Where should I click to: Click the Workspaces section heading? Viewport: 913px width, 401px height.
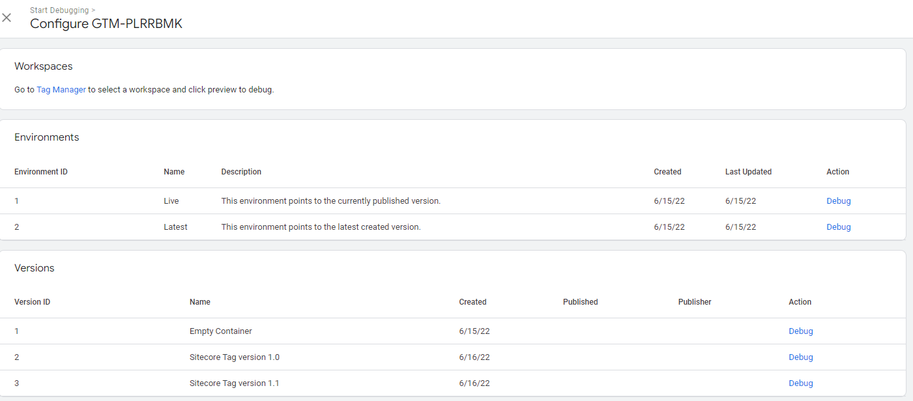click(44, 66)
